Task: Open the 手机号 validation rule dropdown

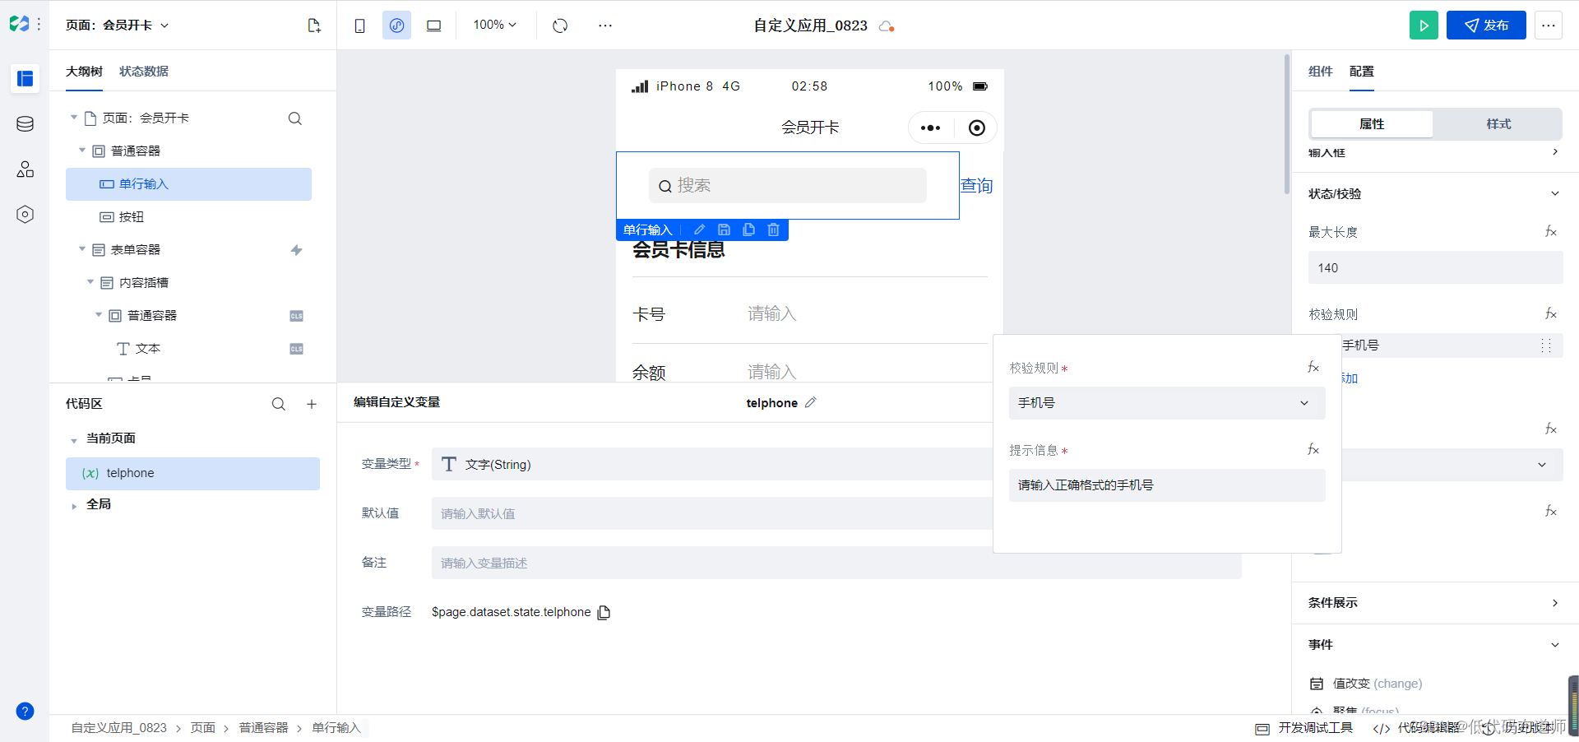Action: tap(1167, 403)
